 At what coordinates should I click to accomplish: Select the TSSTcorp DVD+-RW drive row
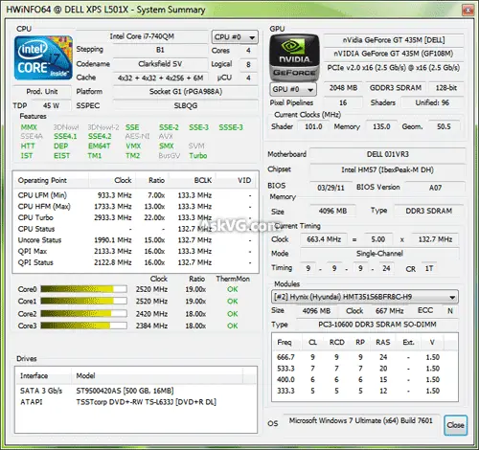[x=136, y=402]
